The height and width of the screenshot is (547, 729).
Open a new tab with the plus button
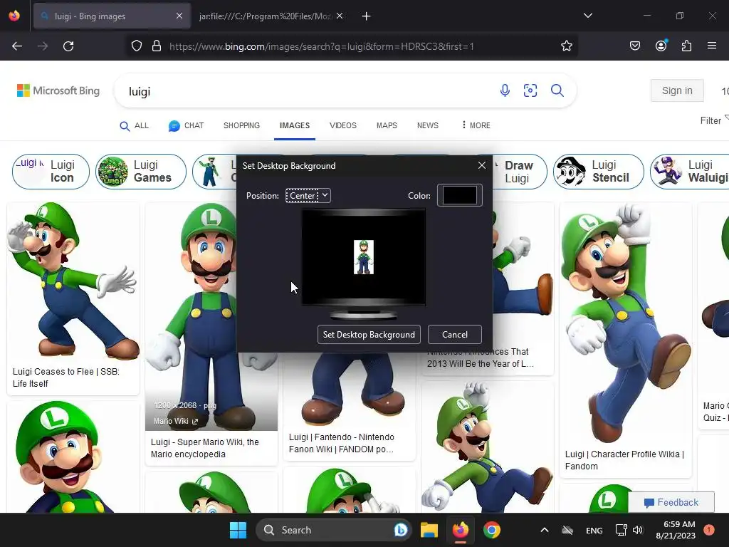coord(367,16)
